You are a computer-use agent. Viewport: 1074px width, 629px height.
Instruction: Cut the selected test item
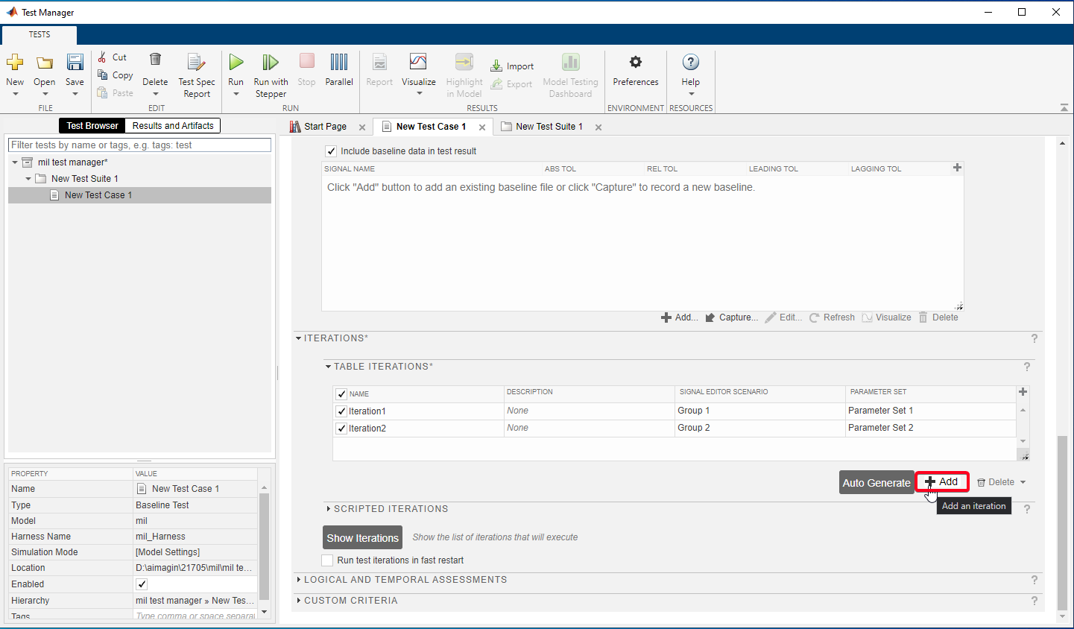tap(113, 57)
